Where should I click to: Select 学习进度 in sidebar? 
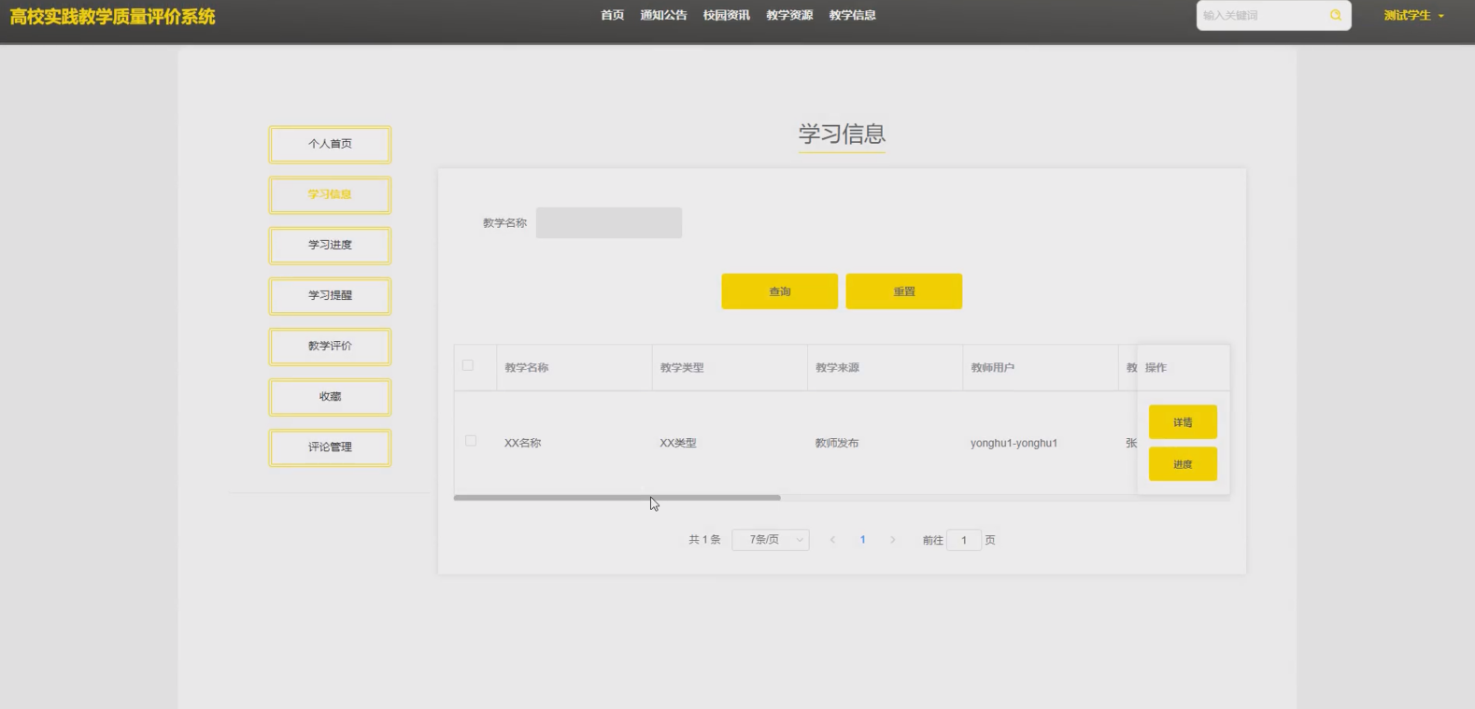click(330, 245)
